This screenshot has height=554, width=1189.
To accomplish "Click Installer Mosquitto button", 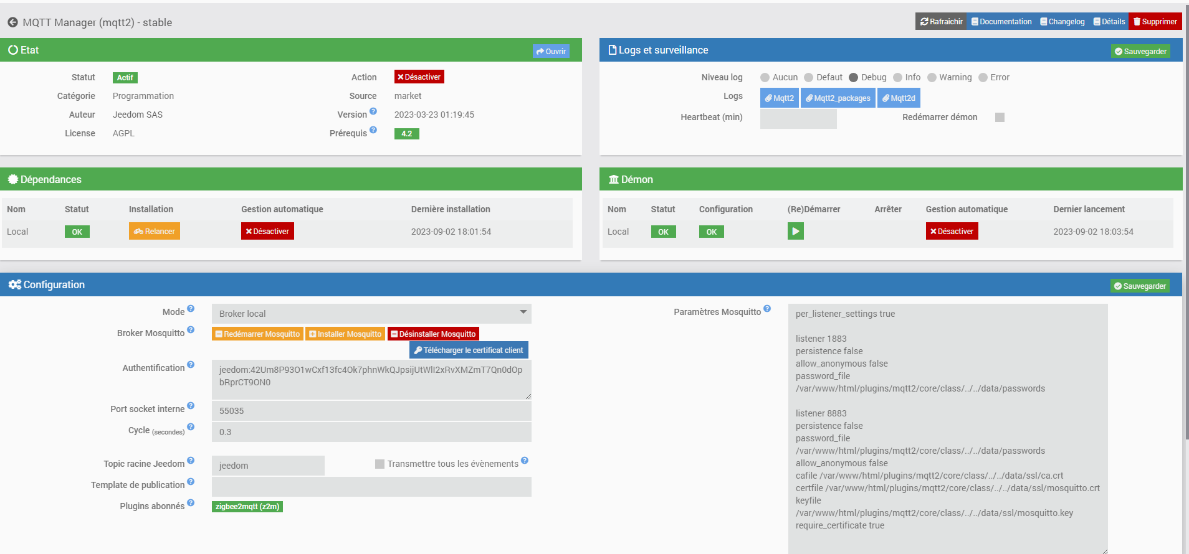I will [x=345, y=334].
